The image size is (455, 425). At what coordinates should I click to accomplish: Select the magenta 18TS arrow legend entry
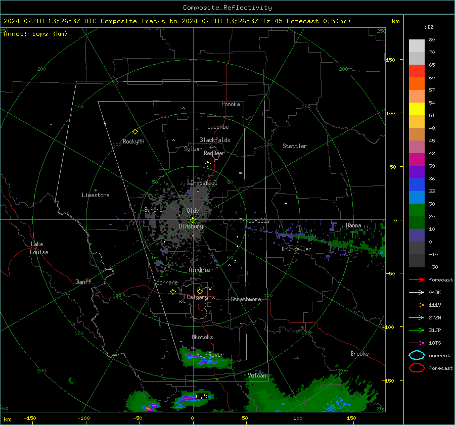tap(417, 343)
